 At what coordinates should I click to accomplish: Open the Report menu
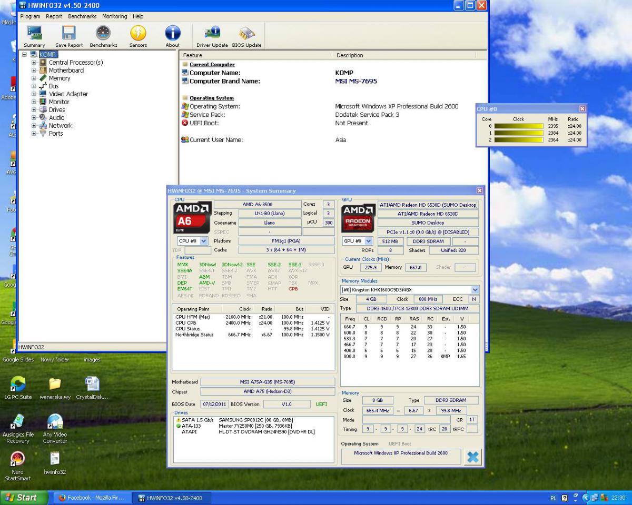(54, 16)
